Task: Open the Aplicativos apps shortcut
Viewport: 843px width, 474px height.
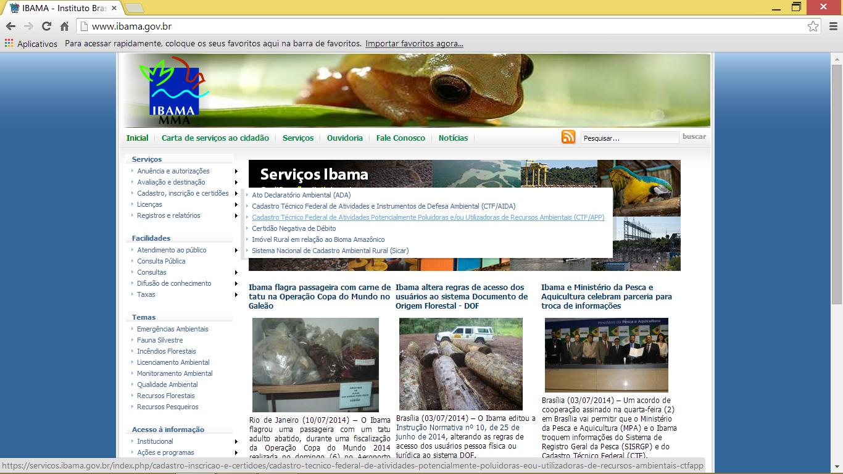Action: pos(31,44)
